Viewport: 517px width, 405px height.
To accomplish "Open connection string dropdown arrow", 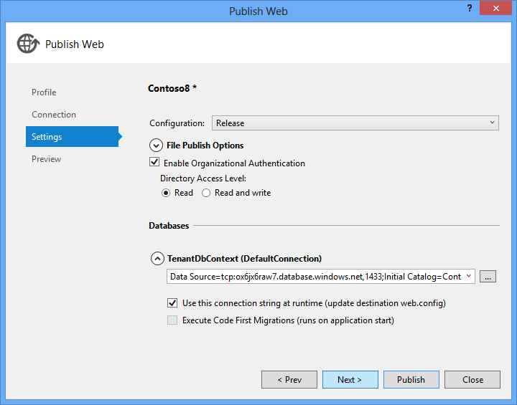I will (x=468, y=276).
